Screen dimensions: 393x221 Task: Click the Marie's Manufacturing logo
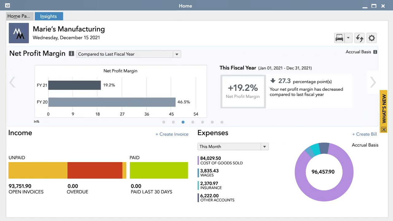[x=19, y=33]
